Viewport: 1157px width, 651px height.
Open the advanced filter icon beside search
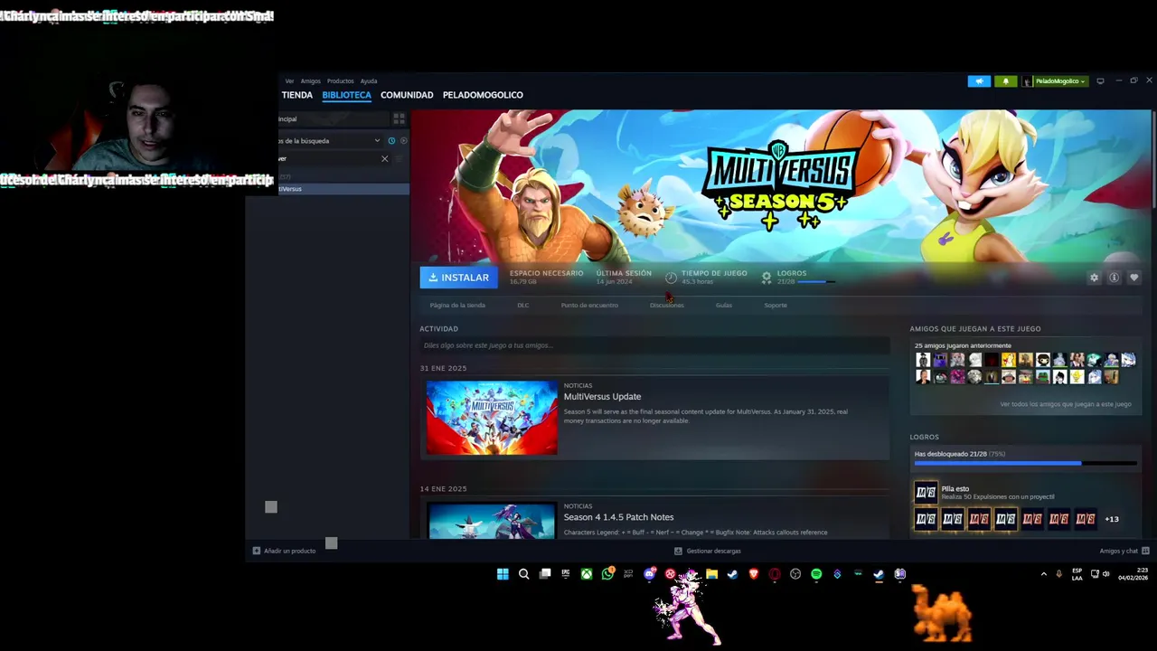click(x=400, y=158)
